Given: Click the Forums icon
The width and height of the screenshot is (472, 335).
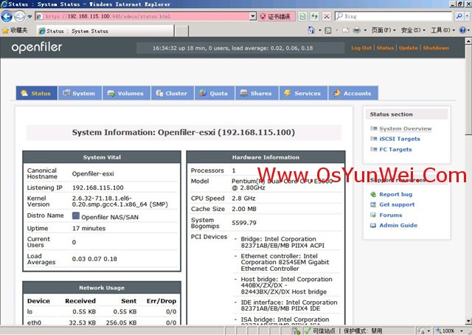Looking at the screenshot, I should (373, 215).
